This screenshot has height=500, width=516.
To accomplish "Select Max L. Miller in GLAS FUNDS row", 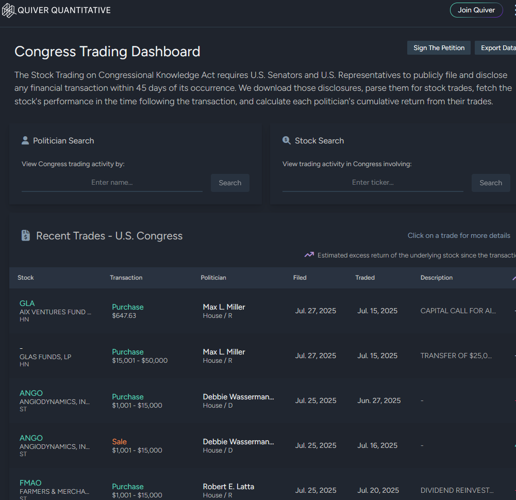I will (224, 352).
